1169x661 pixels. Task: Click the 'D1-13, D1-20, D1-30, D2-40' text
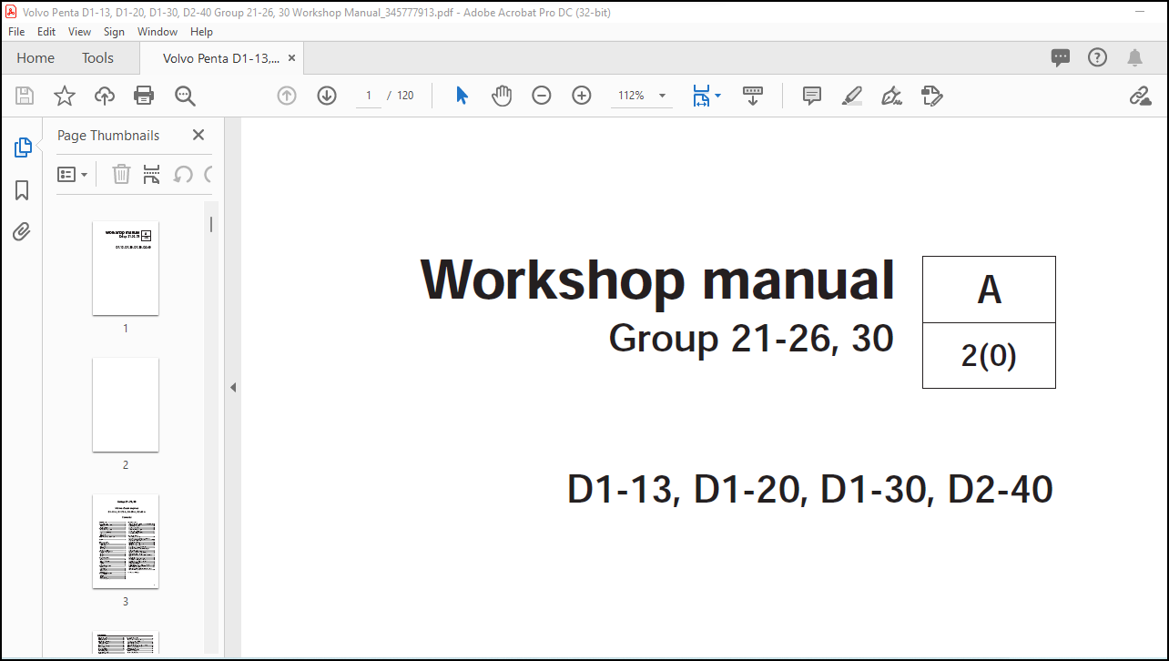pyautogui.click(x=810, y=490)
